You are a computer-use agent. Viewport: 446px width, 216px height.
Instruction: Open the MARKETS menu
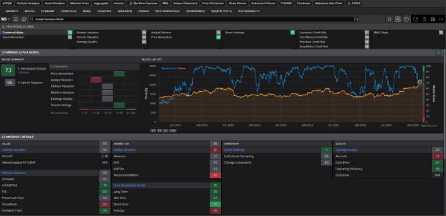[12, 11]
